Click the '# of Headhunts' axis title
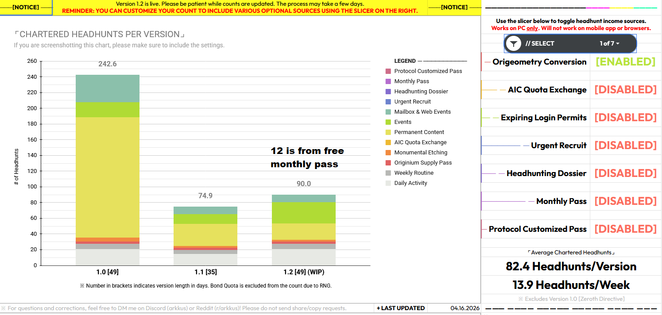Screen dimensions: 662x315 (16, 167)
